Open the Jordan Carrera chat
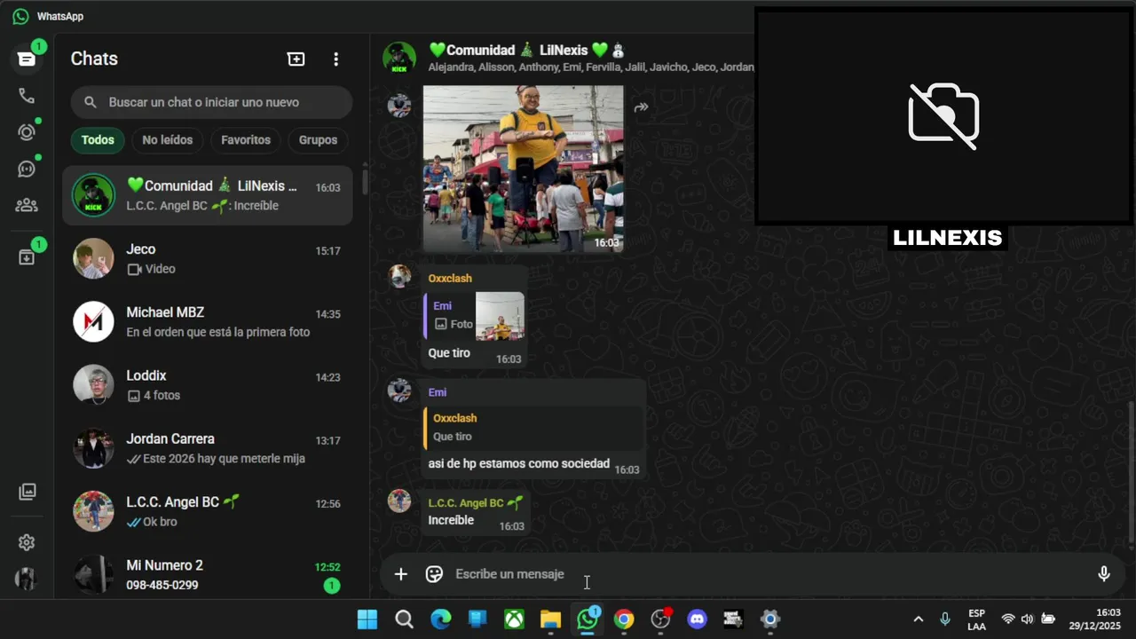Screen dimensions: 1136x639 coord(208,448)
